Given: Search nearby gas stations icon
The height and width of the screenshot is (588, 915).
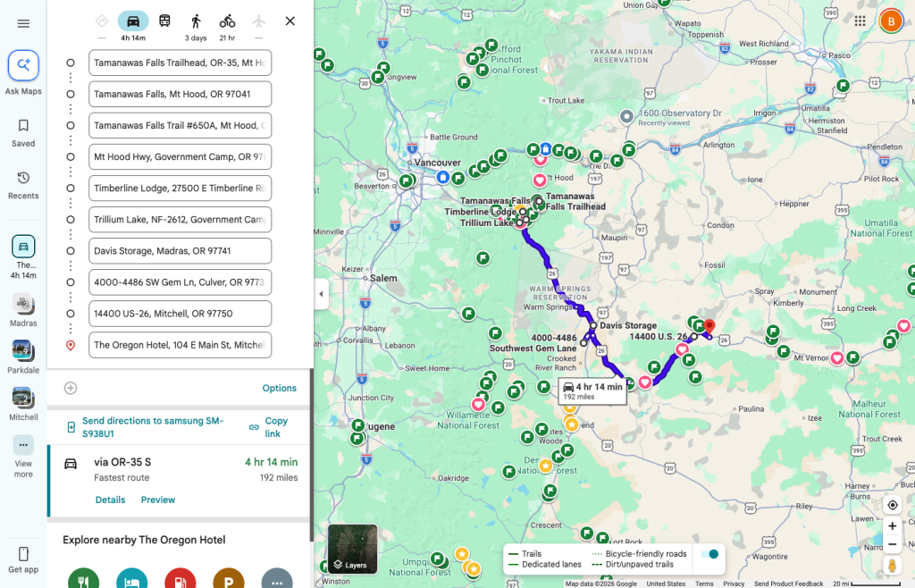Looking at the screenshot, I should [180, 579].
